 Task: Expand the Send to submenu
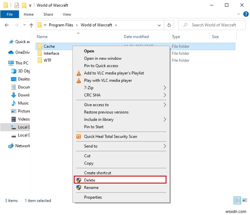coord(121,146)
